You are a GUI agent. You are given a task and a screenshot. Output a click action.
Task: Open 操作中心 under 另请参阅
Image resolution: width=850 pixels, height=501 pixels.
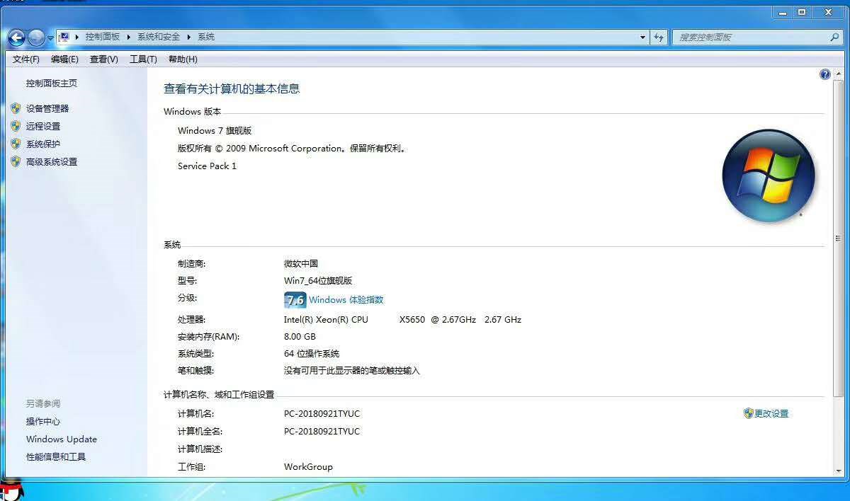[43, 422]
